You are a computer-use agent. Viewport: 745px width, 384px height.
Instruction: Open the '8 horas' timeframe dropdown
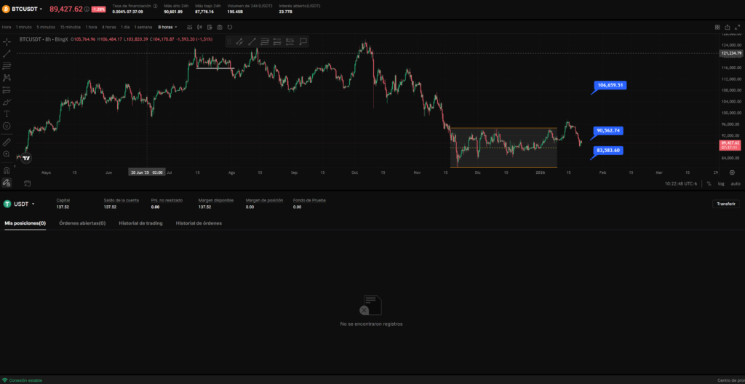[x=168, y=27]
